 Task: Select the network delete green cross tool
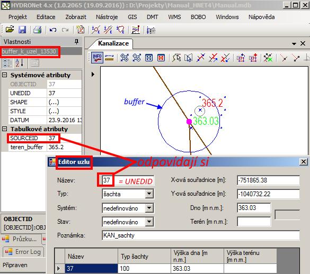point(268,58)
